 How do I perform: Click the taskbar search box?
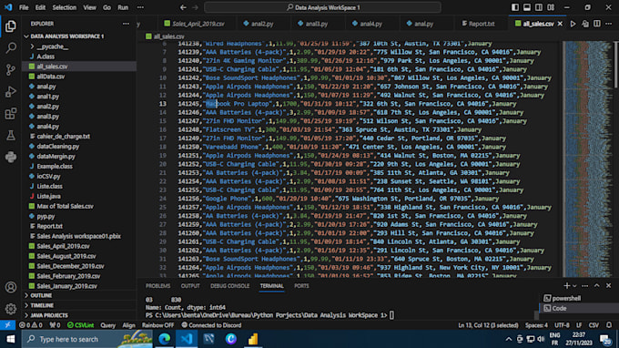pyautogui.click(x=86, y=339)
